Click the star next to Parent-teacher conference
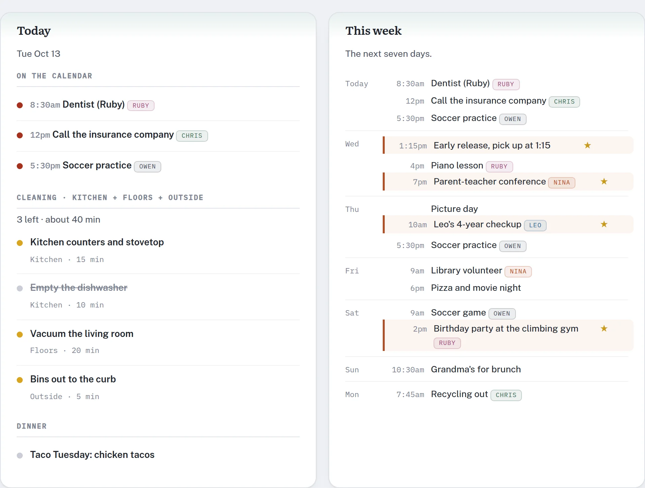The height and width of the screenshot is (488, 645). (x=604, y=181)
